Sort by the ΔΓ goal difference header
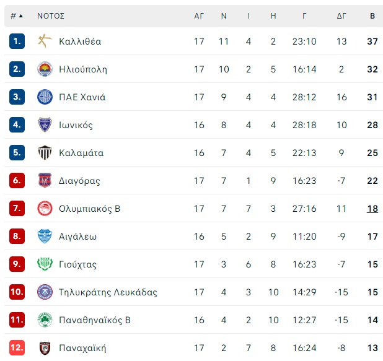Viewport: 383px width, 361px height. pyautogui.click(x=341, y=16)
